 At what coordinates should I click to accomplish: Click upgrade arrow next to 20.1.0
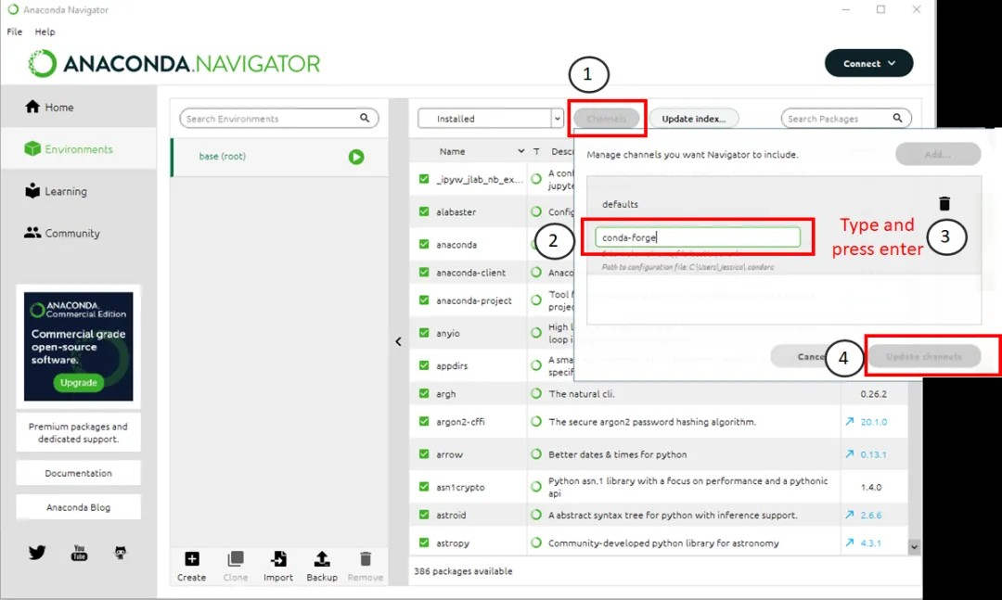pos(849,422)
